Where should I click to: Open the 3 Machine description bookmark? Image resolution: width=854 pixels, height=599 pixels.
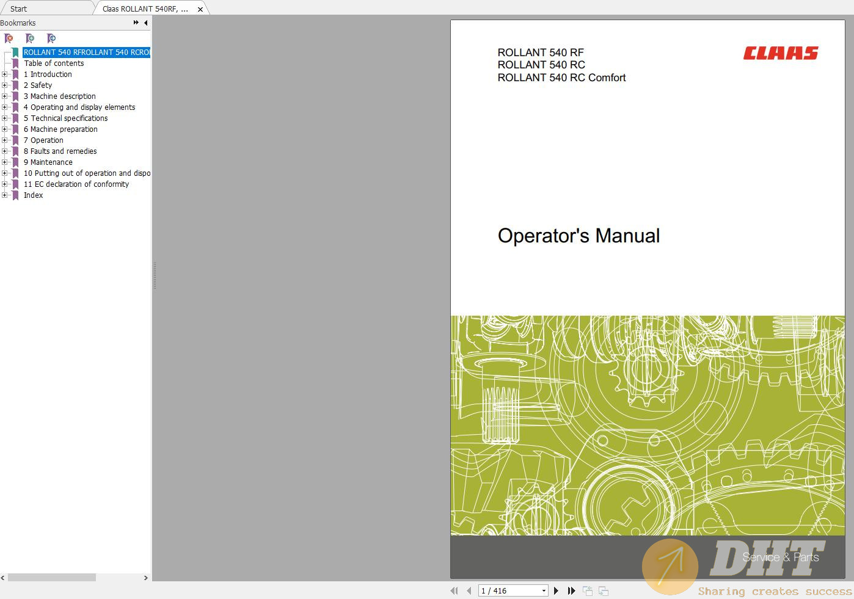(x=60, y=96)
